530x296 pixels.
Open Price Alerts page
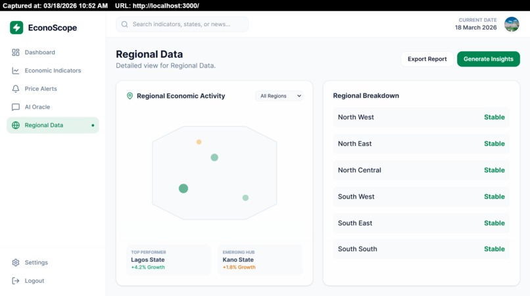[53, 89]
